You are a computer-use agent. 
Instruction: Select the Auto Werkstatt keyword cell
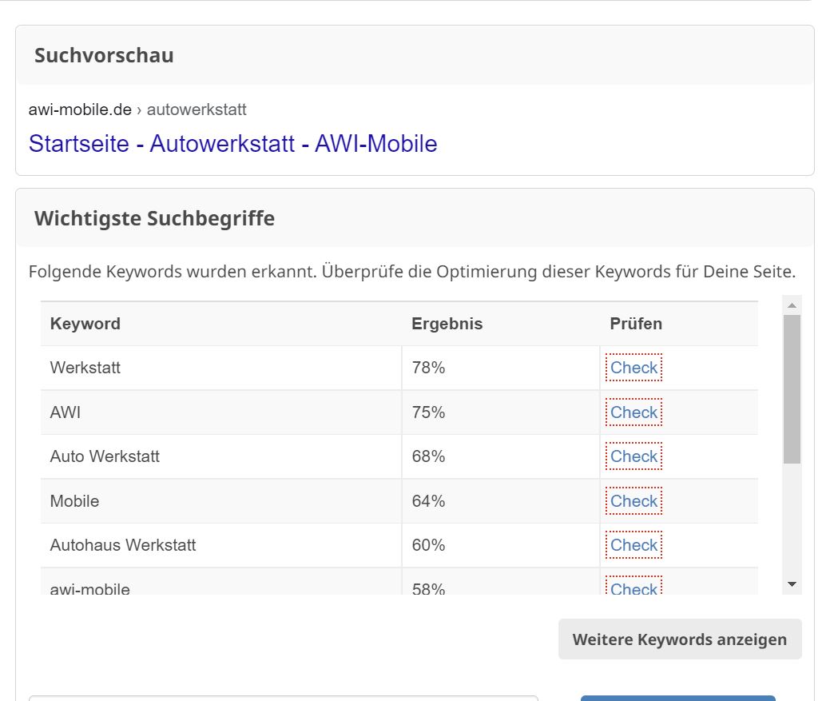point(221,456)
